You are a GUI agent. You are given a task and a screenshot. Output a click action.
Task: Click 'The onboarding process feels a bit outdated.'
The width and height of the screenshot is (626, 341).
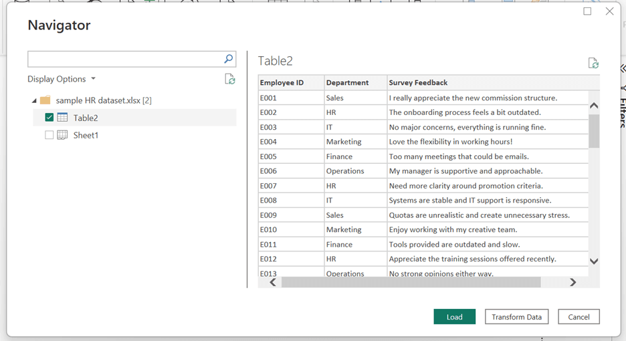click(465, 112)
